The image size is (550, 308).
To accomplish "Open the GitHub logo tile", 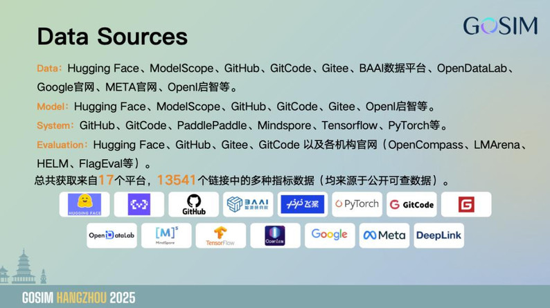I will 193,204.
